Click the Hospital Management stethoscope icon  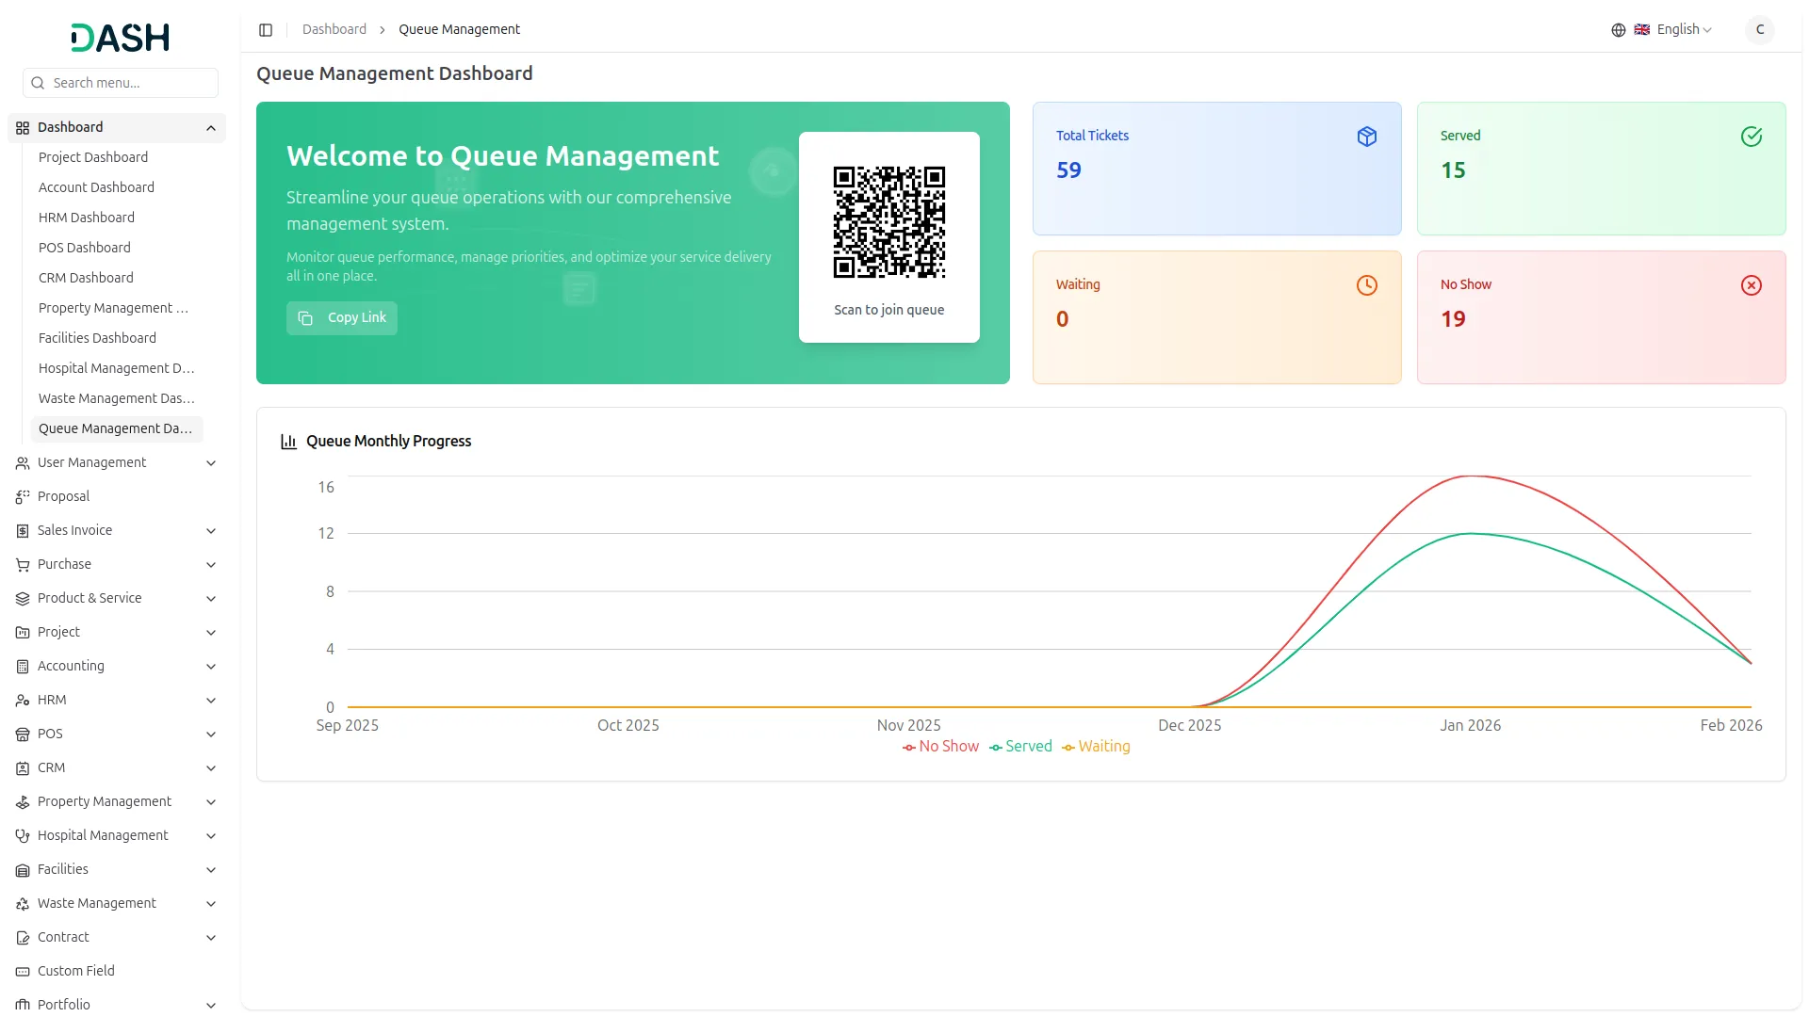(22, 835)
